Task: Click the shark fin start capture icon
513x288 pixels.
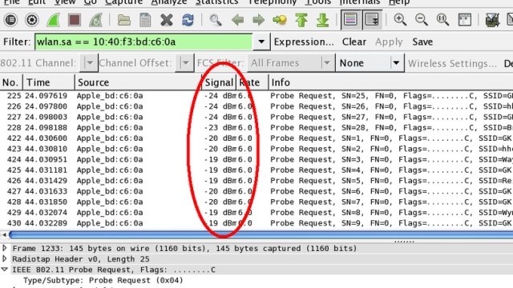Action: point(53,20)
